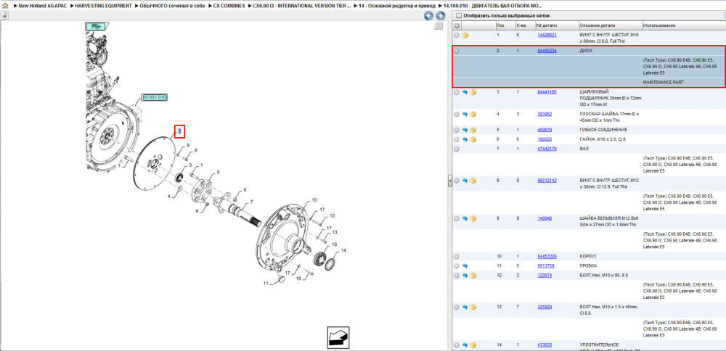
Task: Select callout number 14 in the diagram
Action: click(x=343, y=250)
